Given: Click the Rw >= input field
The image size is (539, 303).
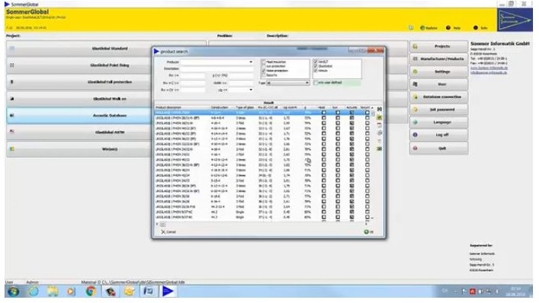Looking at the screenshot, I should tap(192, 75).
